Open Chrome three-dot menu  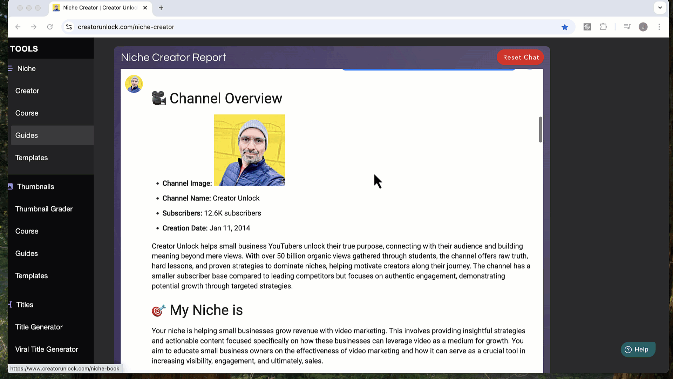659,27
